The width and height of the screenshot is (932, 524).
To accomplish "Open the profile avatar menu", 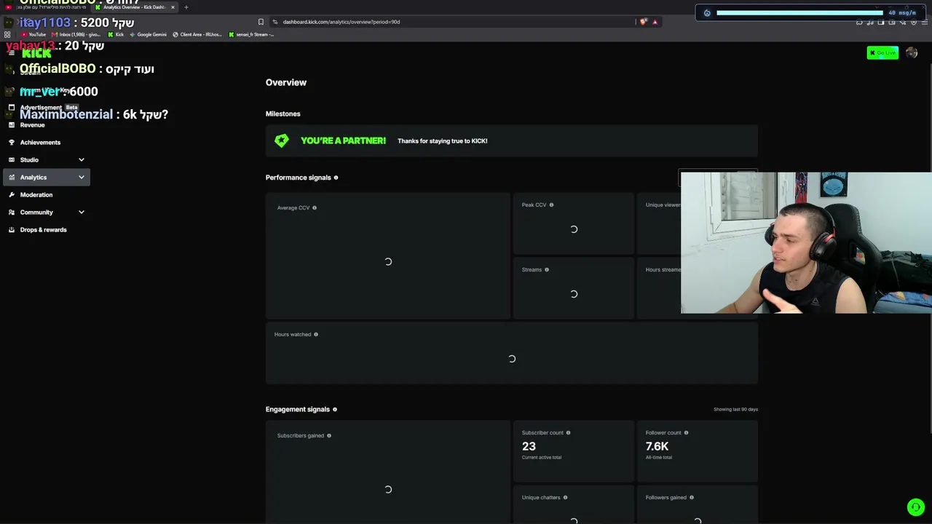I will [x=912, y=52].
